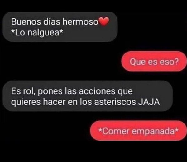Click the words 'Es rol,' at message start
The height and width of the screenshot is (162, 187).
(23, 91)
